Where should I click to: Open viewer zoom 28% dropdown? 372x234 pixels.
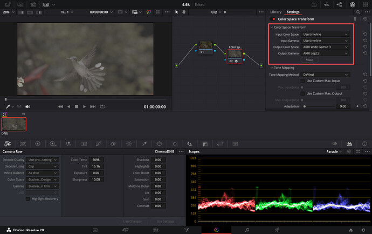[x=9, y=12]
